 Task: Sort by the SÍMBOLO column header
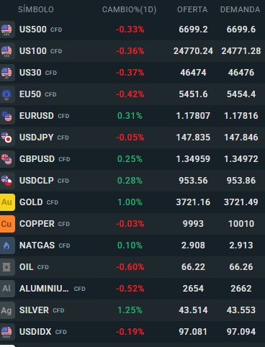point(36,9)
